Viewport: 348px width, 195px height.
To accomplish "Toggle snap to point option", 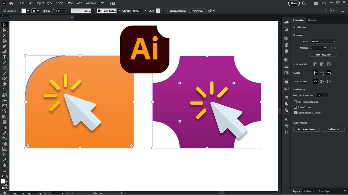I will 315,82.
